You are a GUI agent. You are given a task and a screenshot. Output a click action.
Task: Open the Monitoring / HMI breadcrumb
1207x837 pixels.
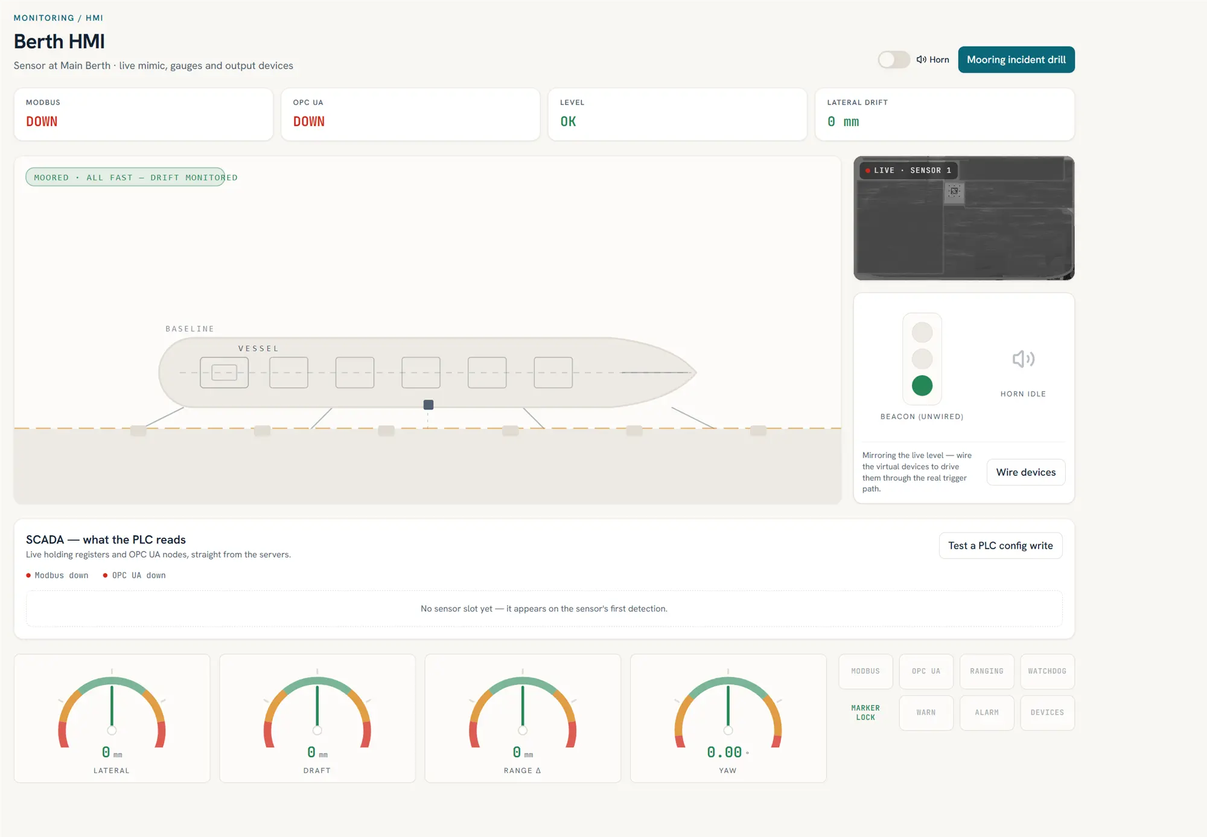pyautogui.click(x=59, y=18)
